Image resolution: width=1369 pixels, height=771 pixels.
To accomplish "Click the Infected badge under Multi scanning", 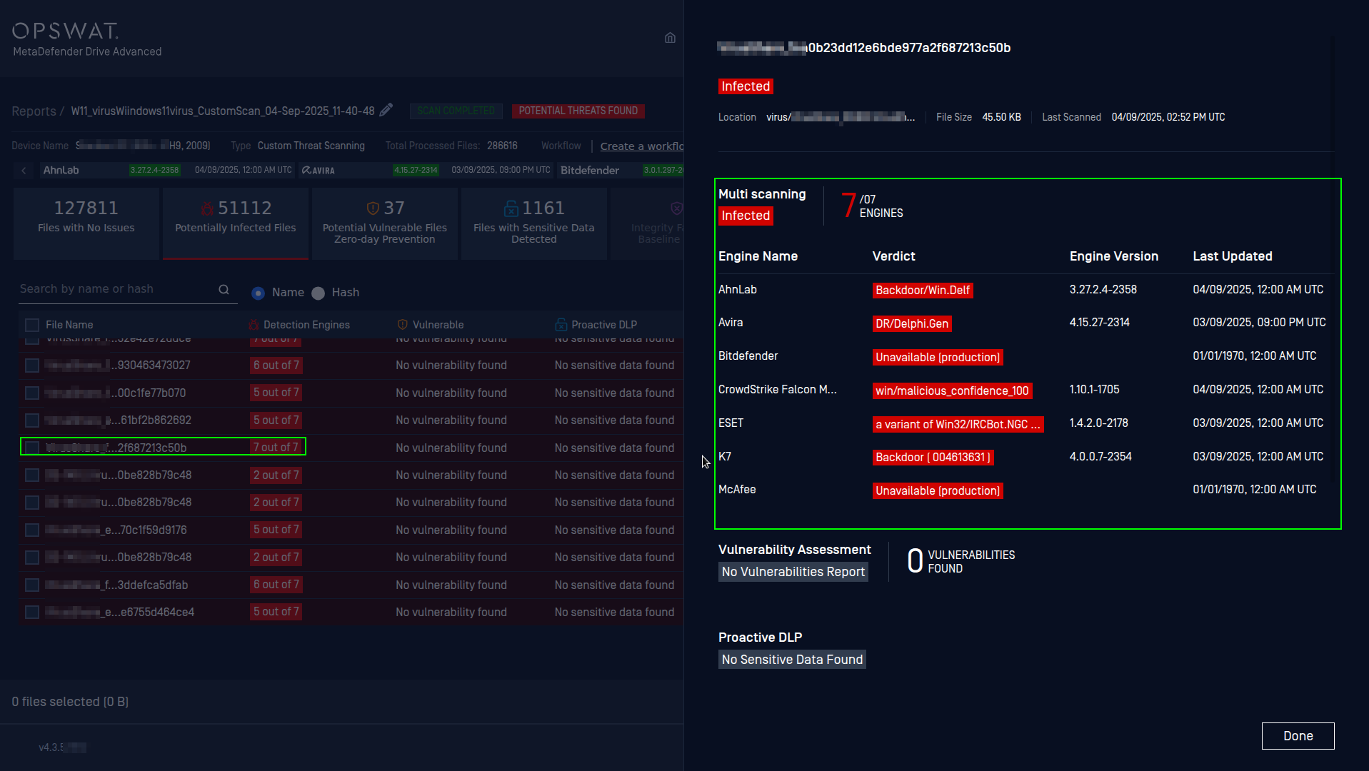I will (x=746, y=216).
